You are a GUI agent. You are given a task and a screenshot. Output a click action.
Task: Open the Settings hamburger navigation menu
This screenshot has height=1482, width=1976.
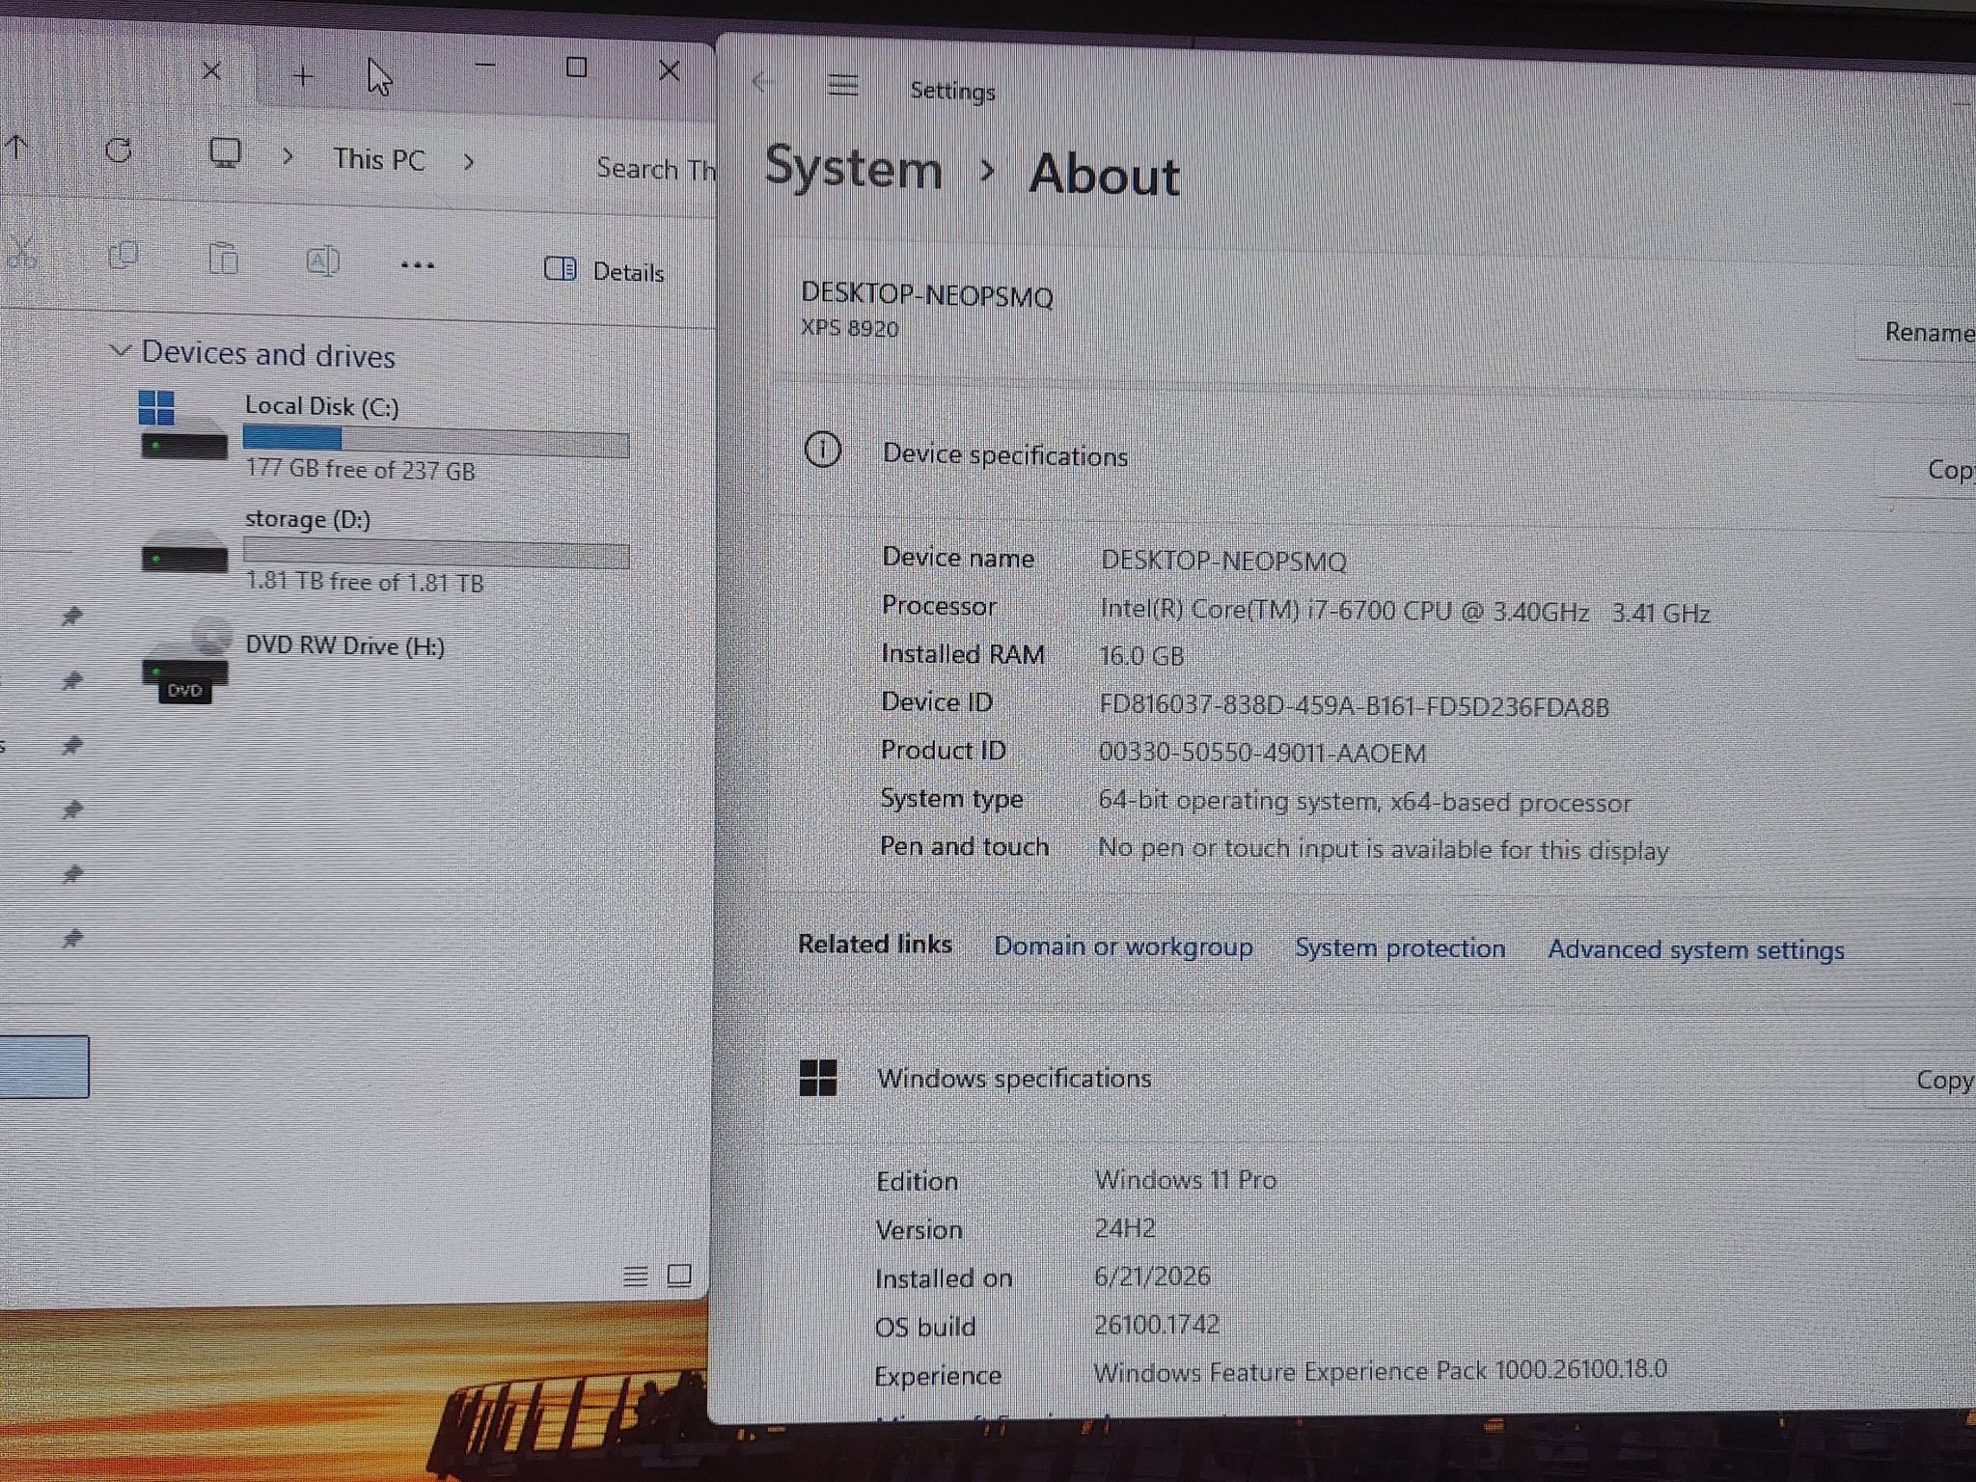pyautogui.click(x=843, y=87)
